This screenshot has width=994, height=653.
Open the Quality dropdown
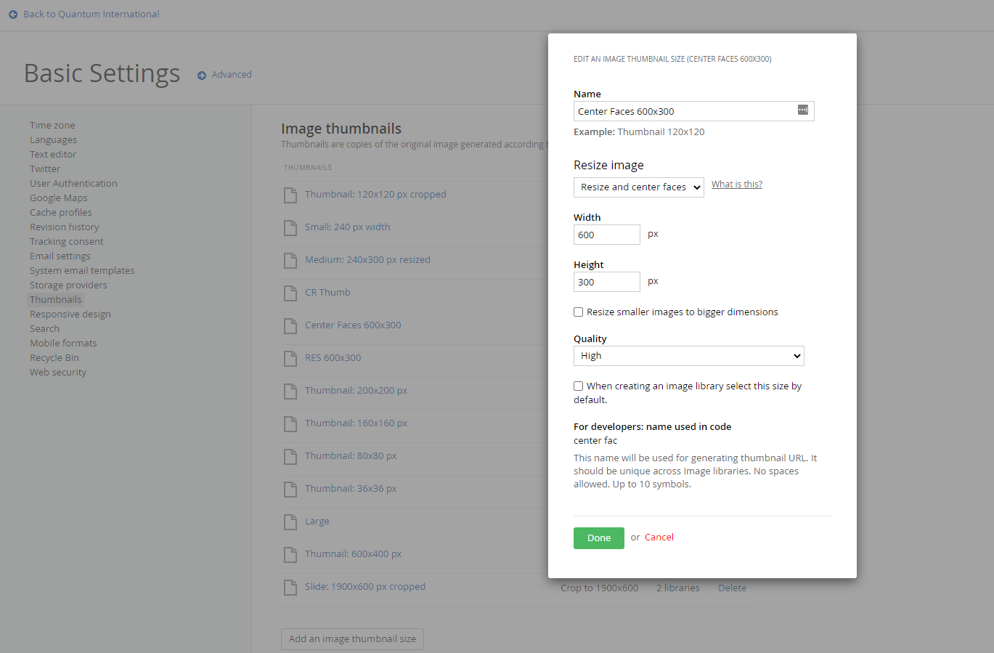(688, 355)
